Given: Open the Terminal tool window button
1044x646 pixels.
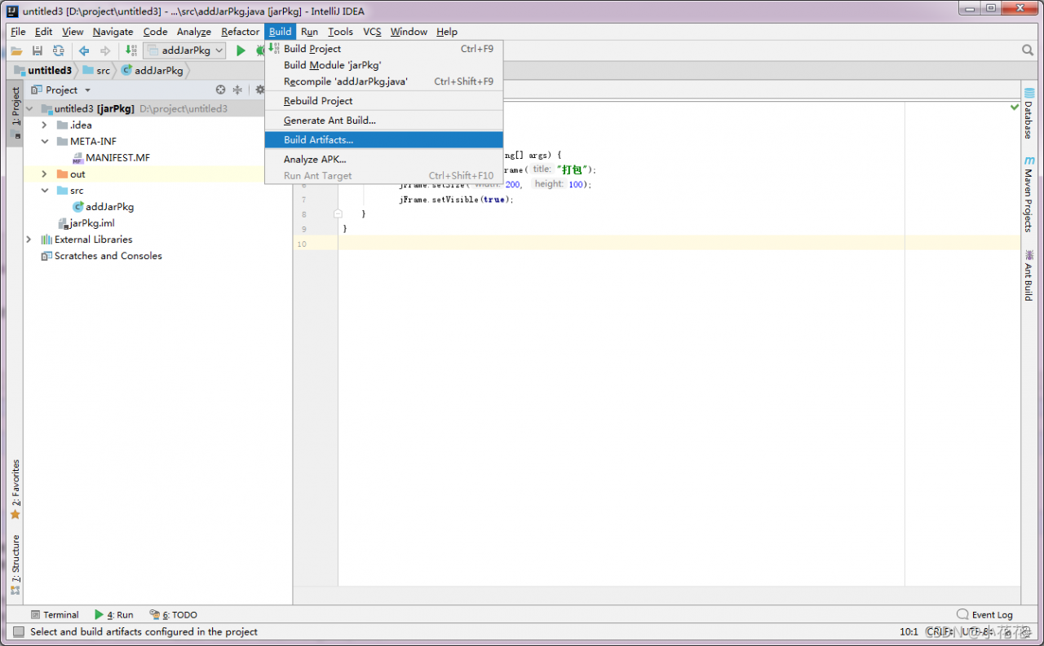Looking at the screenshot, I should [55, 615].
